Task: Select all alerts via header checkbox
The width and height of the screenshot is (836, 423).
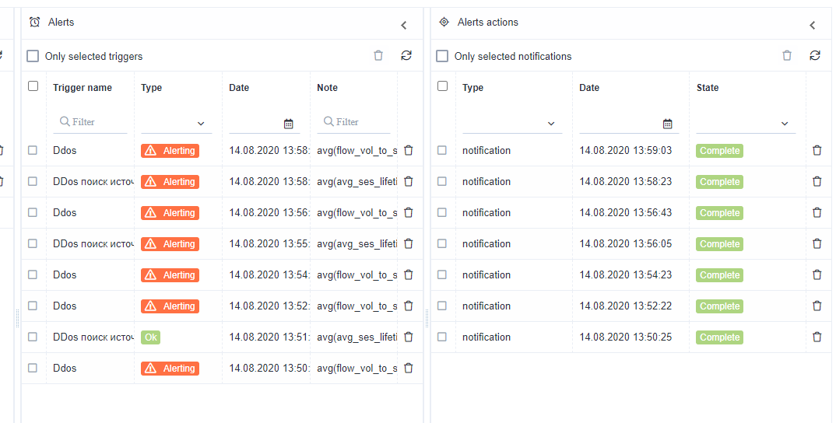Action: coord(33,86)
